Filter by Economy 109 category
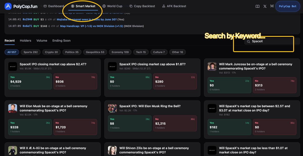Viewport: 303px width, 156px height. (x=120, y=52)
